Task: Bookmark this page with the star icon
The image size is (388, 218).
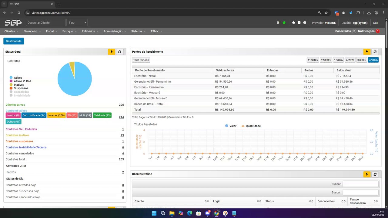Action: 326,13
